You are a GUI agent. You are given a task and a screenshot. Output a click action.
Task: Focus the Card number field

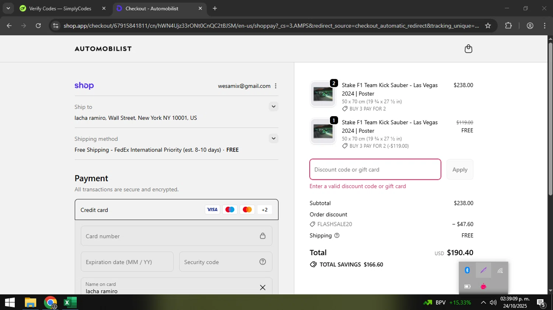(177, 236)
